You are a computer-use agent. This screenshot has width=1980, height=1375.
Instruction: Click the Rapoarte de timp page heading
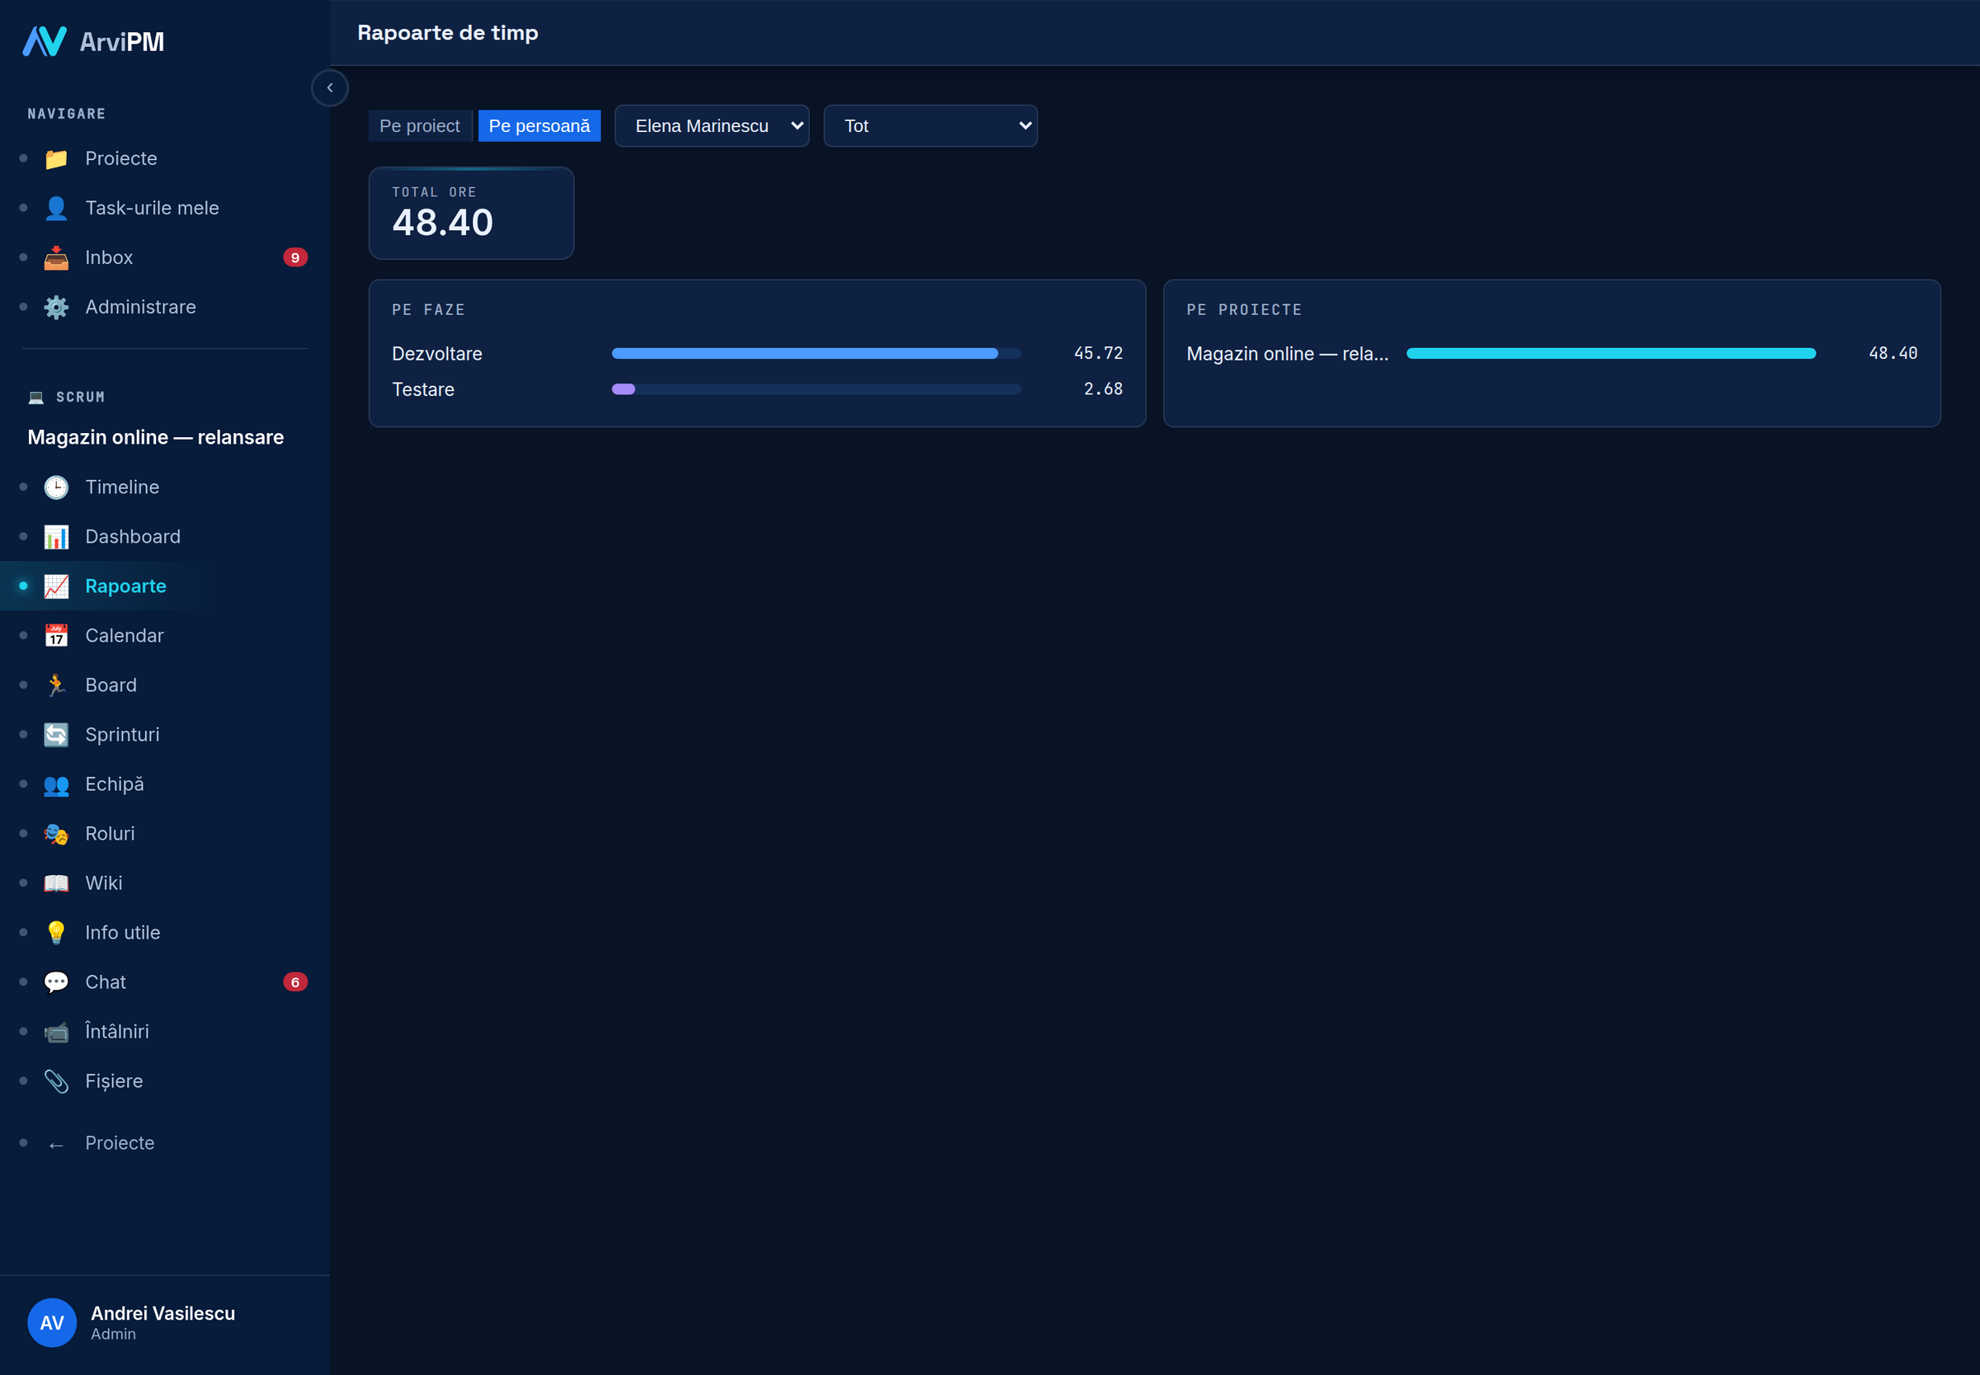[448, 33]
